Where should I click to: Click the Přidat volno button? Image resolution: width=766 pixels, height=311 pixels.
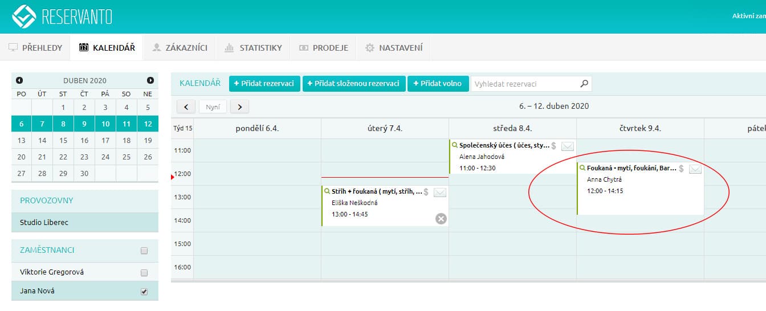[438, 84]
